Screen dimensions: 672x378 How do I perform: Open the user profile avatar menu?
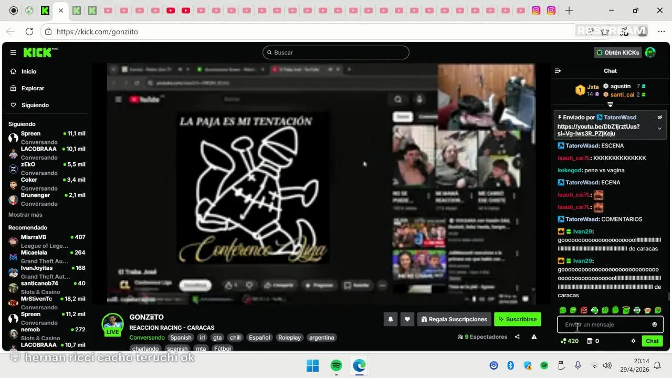(x=650, y=52)
